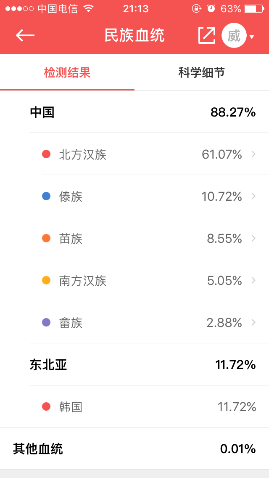The image size is (269, 478).
Task: Tap the share/export icon in header
Action: click(206, 35)
